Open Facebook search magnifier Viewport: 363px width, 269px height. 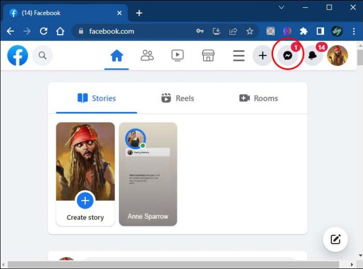point(43,55)
